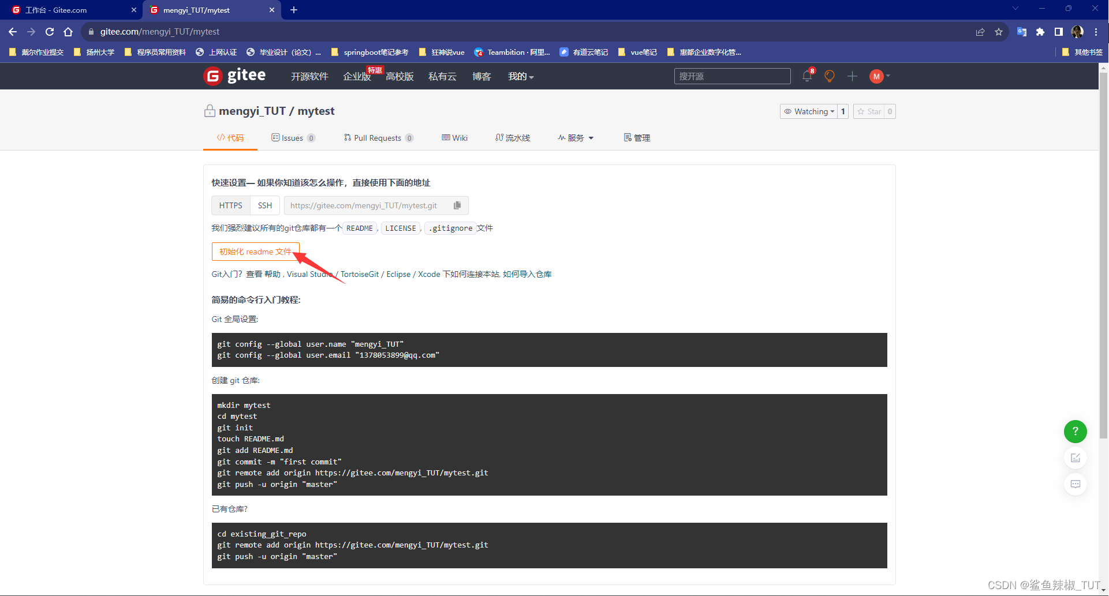Image resolution: width=1109 pixels, height=596 pixels.
Task: Expand the 我的 menu in header
Action: point(521,76)
